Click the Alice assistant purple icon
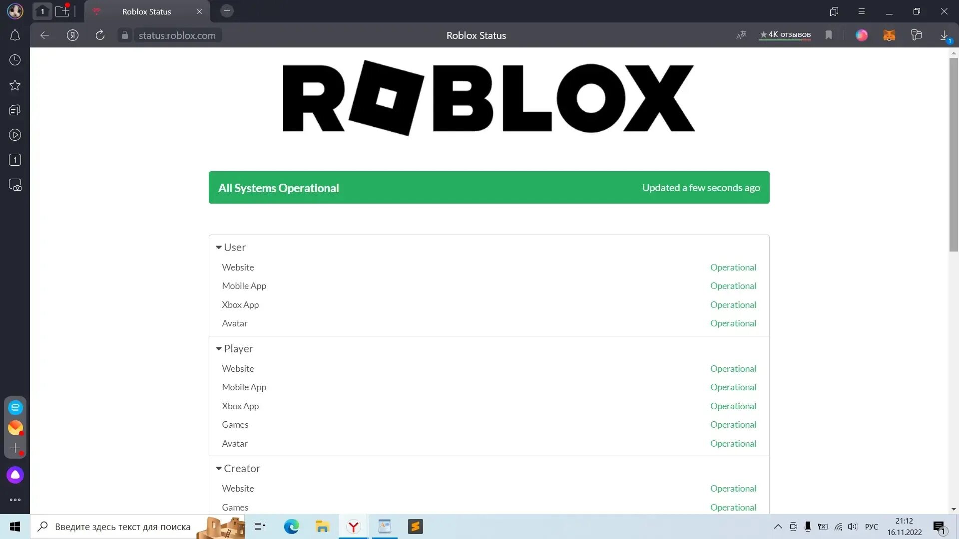The width and height of the screenshot is (959, 539). click(15, 475)
